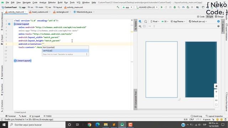Open the HUAWEI LDN-LX3 device dropdown
The height and width of the screenshot is (128, 228).
(146, 7)
